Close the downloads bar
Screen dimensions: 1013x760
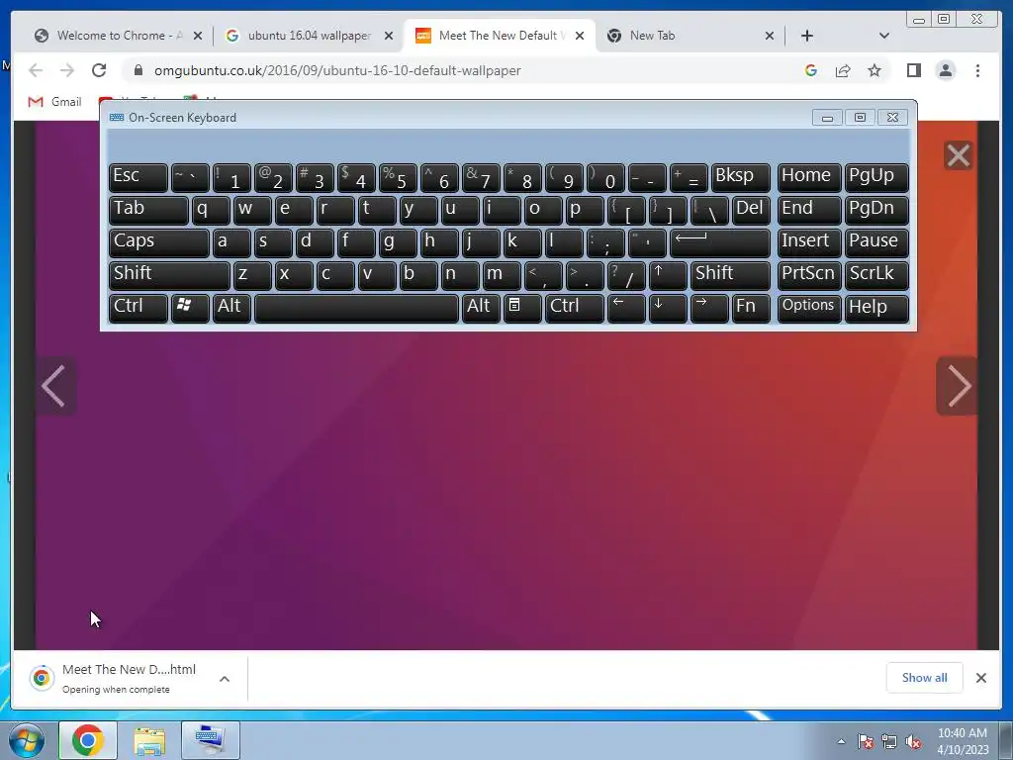pos(980,677)
